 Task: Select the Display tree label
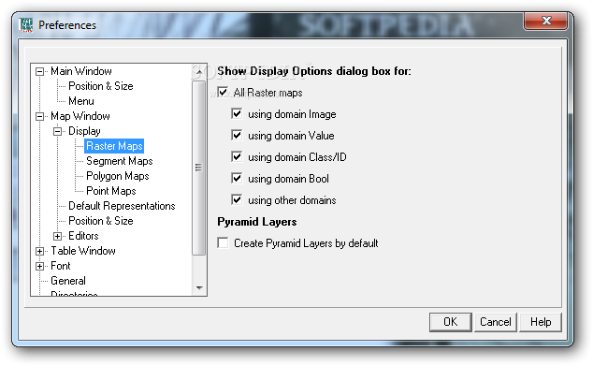pyautogui.click(x=84, y=131)
